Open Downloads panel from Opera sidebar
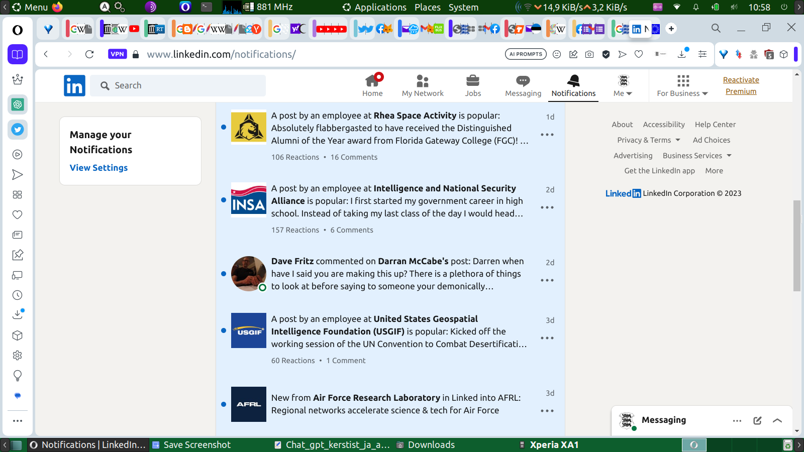This screenshot has width=804, height=452. (x=18, y=315)
